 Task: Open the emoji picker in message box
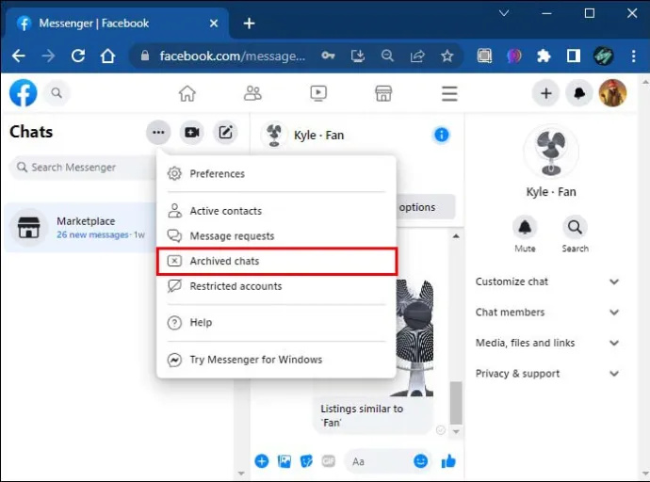click(420, 461)
